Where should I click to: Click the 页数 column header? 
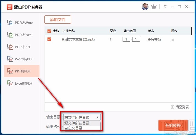113,31
